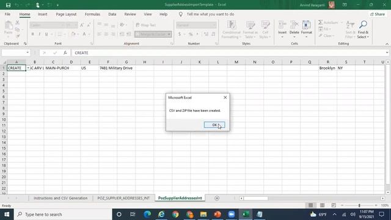
Task: Open Microsoft Edge from taskbar
Action: 147,215
